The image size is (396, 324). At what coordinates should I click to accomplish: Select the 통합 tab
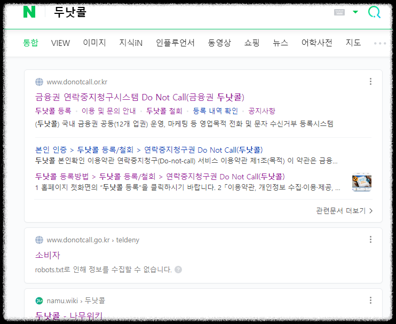tap(30, 43)
